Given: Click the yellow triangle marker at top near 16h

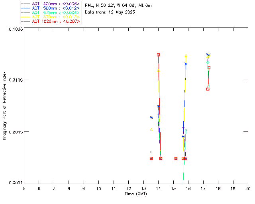Looking at the screenshot, I should pyautogui.click(x=186, y=56).
